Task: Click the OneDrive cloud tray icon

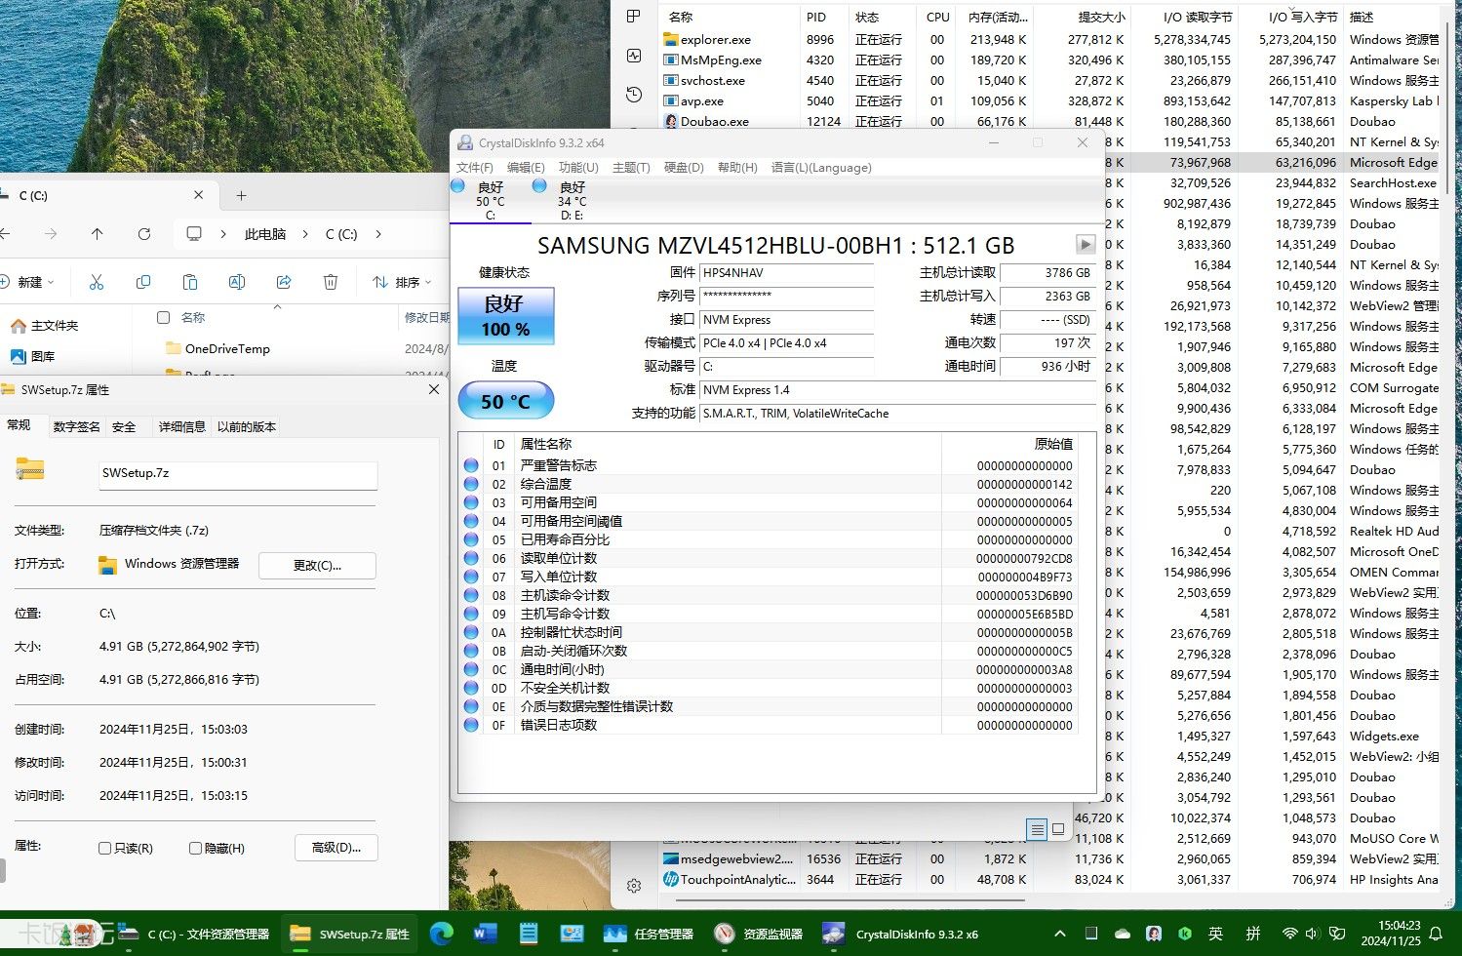Action: coord(1123,934)
